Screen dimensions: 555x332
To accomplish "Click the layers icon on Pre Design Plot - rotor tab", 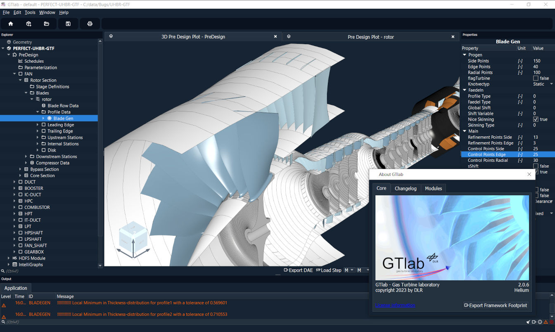I will [x=289, y=36].
